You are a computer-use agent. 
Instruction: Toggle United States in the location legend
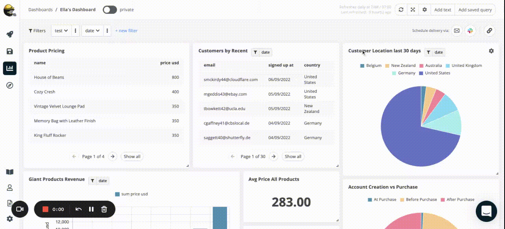click(x=434, y=73)
